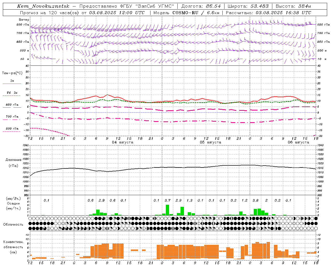Click the '500 м' wind level label on left
This screenshot has height=265, width=331.
(x=25, y=51)
